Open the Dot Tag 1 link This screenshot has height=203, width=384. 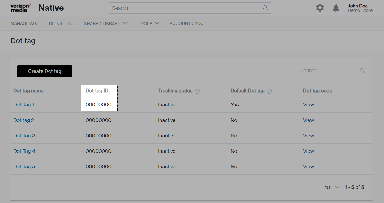point(24,105)
